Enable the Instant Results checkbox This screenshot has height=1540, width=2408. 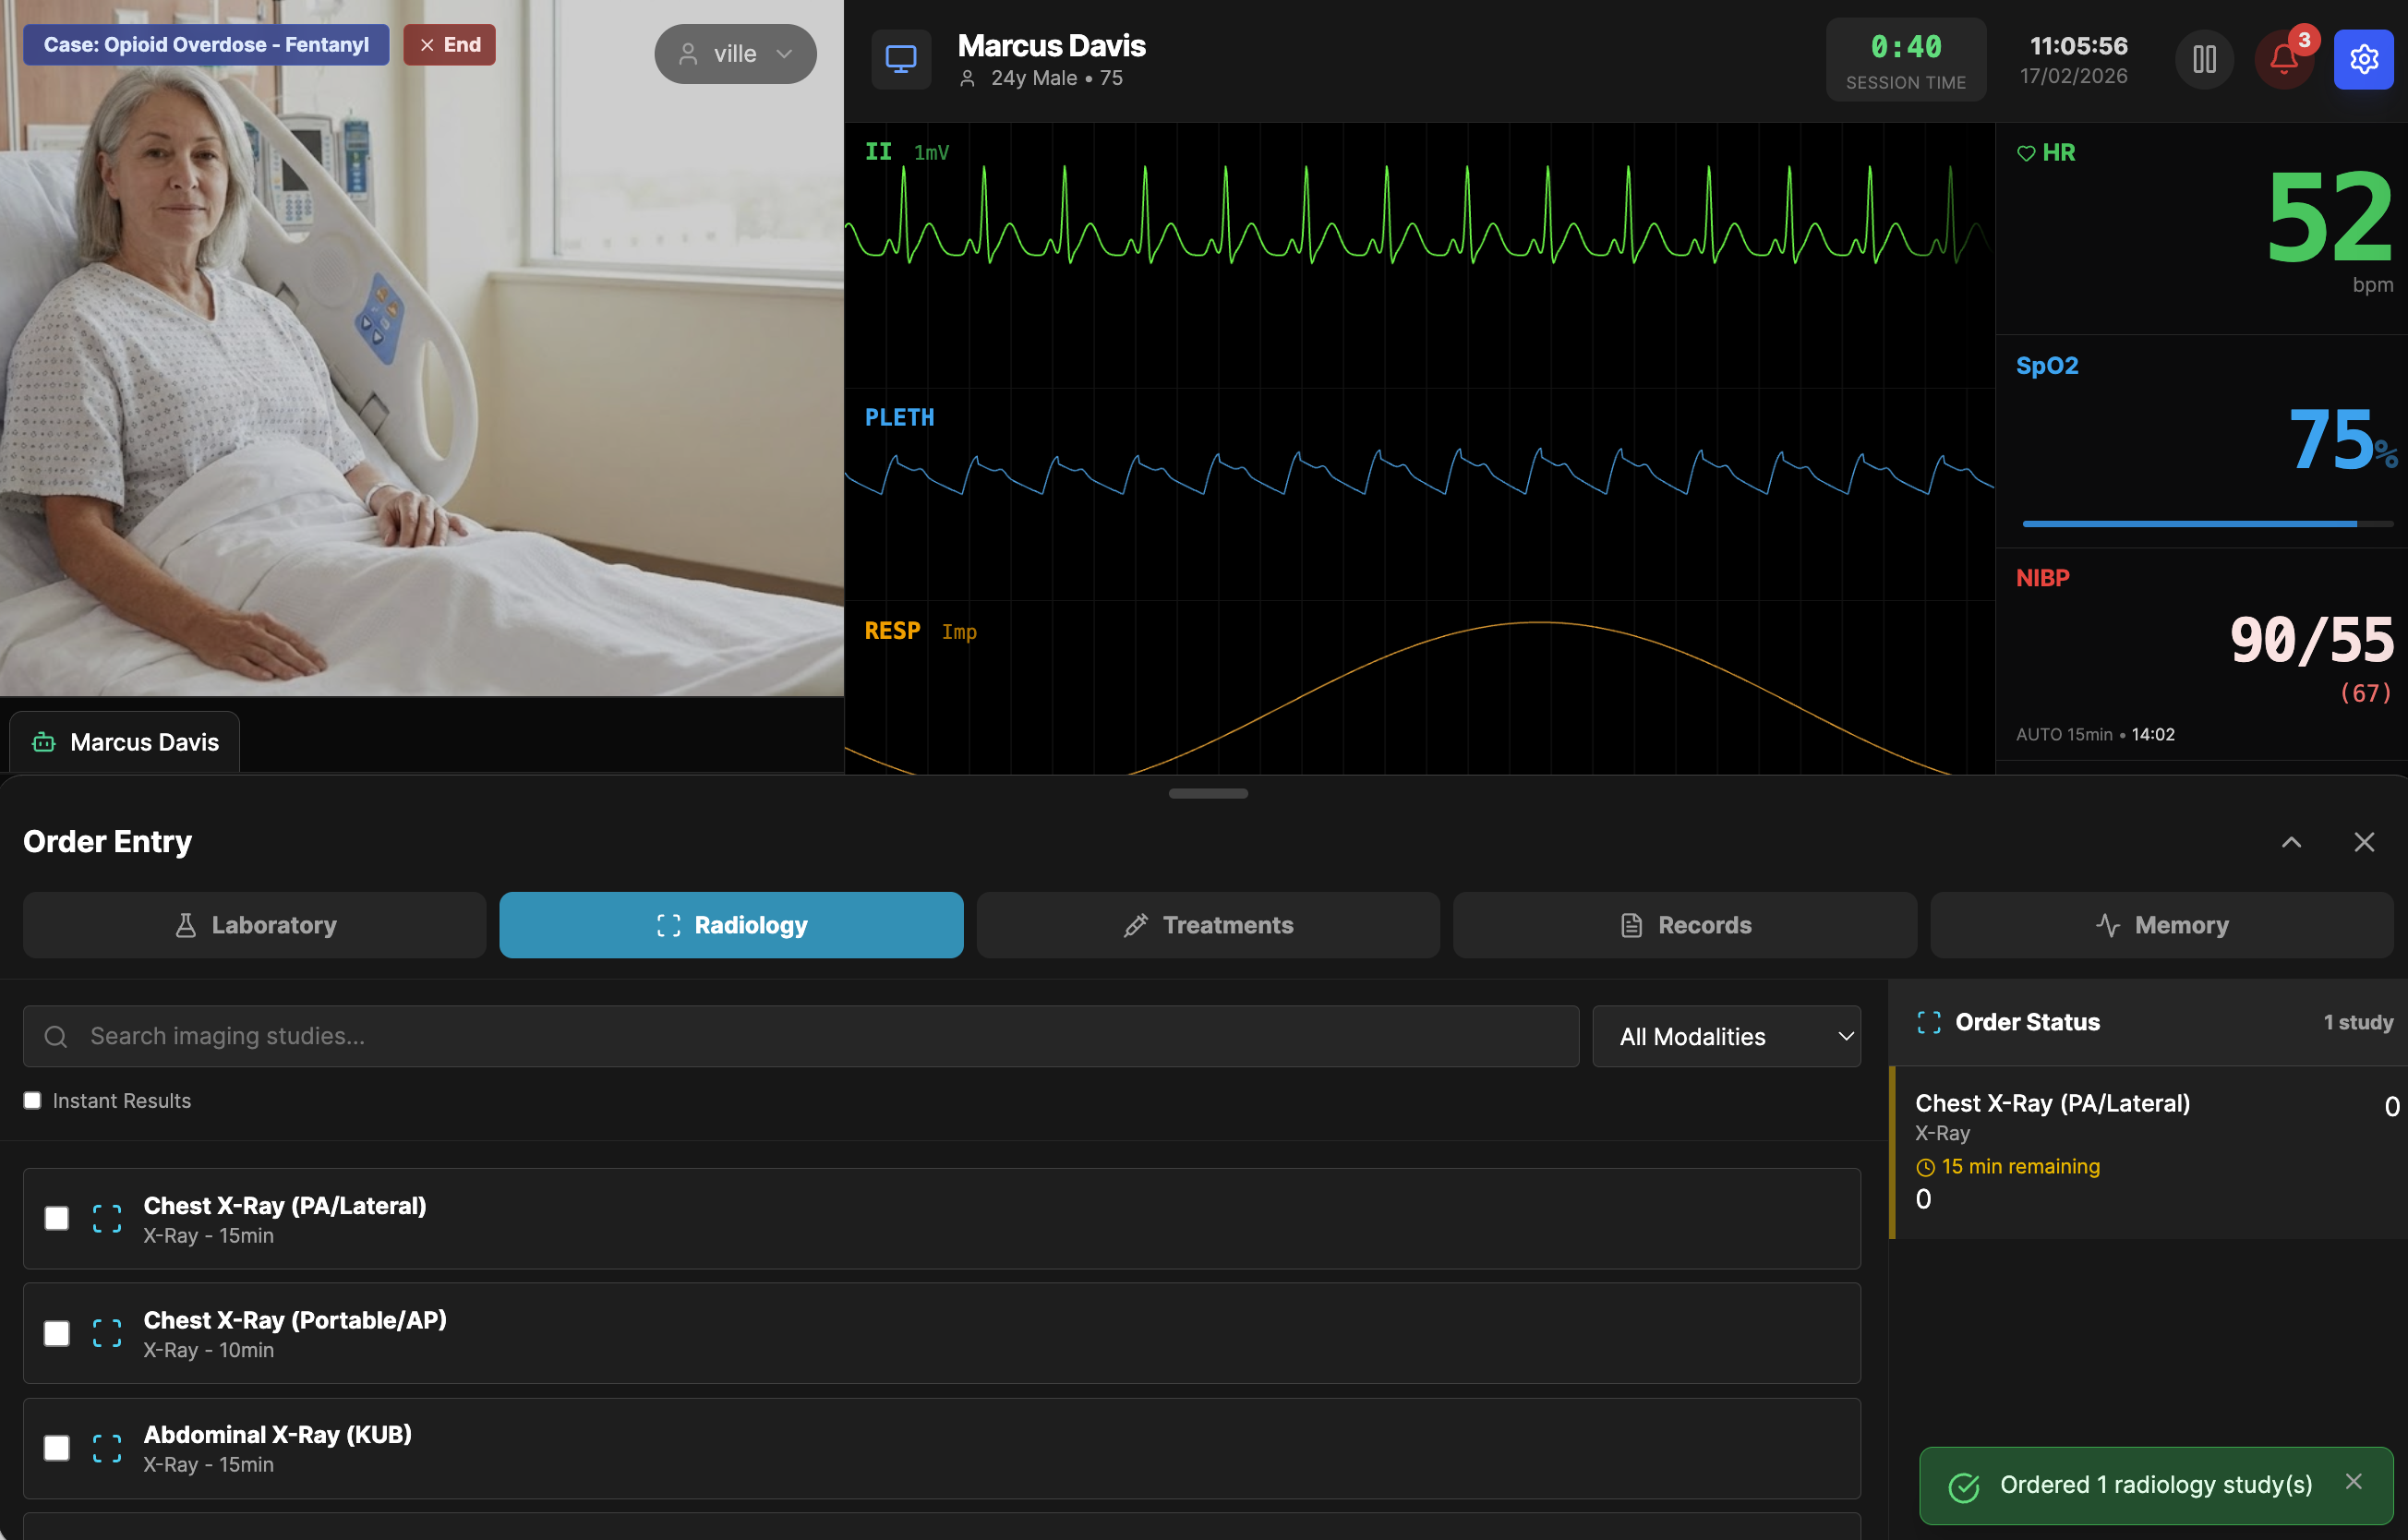pos(33,1100)
